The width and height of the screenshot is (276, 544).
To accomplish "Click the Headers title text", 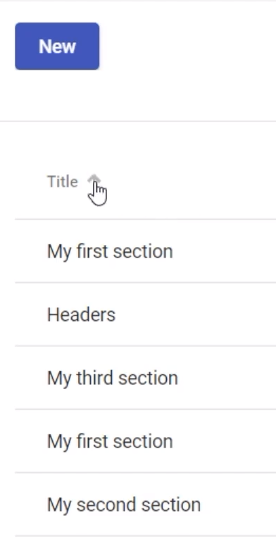I will [81, 315].
